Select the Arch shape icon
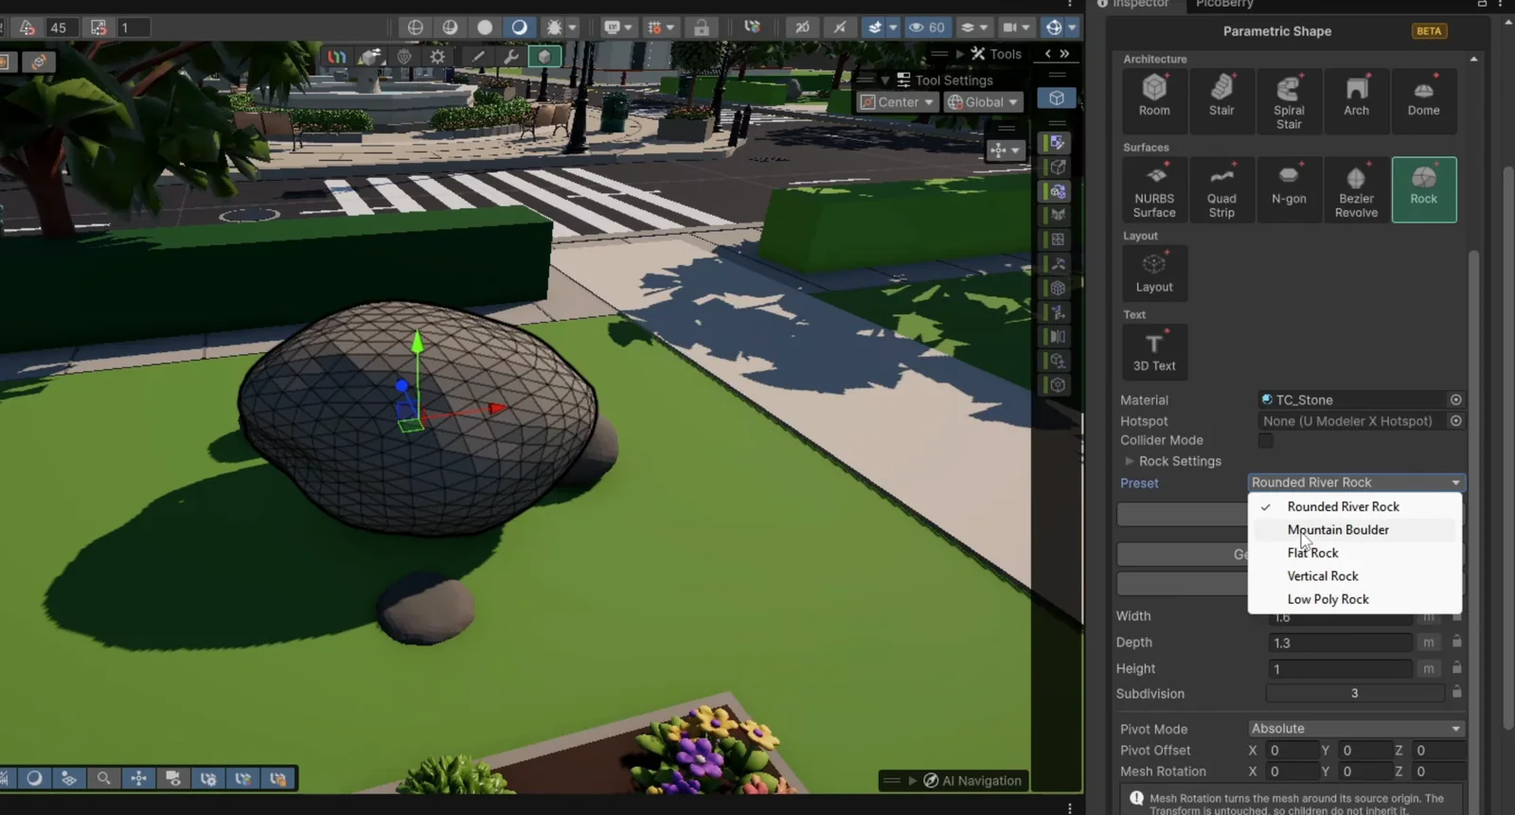The height and width of the screenshot is (815, 1515). click(x=1356, y=99)
